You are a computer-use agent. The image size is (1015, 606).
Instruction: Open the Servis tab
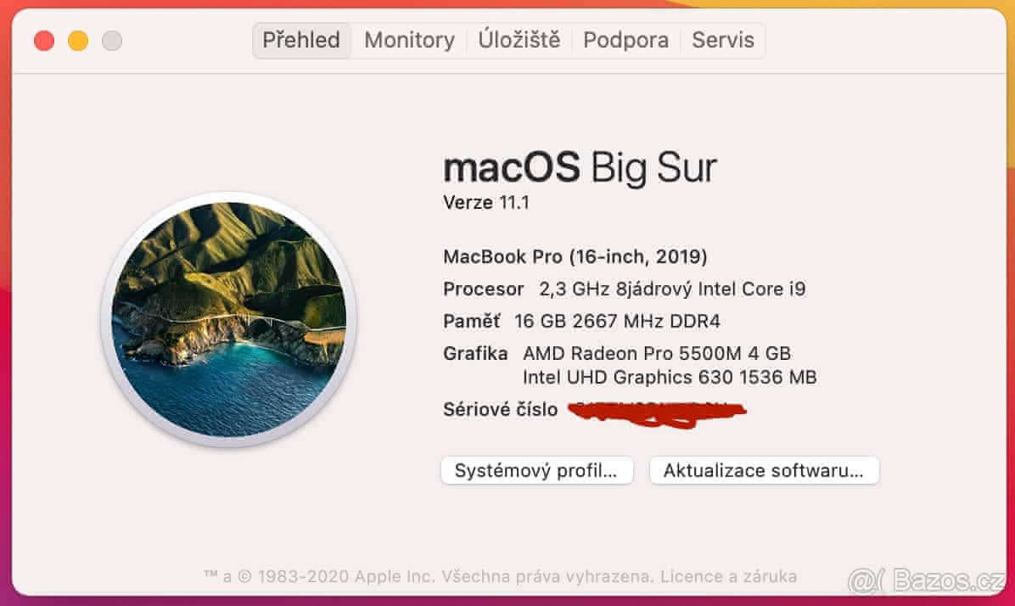point(723,40)
